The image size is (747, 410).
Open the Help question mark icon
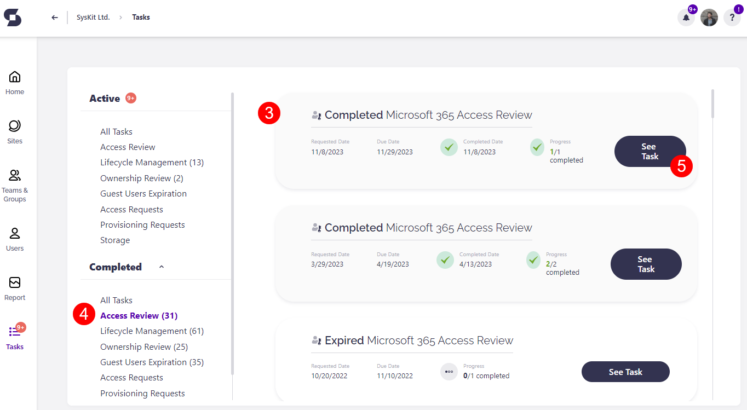732,17
